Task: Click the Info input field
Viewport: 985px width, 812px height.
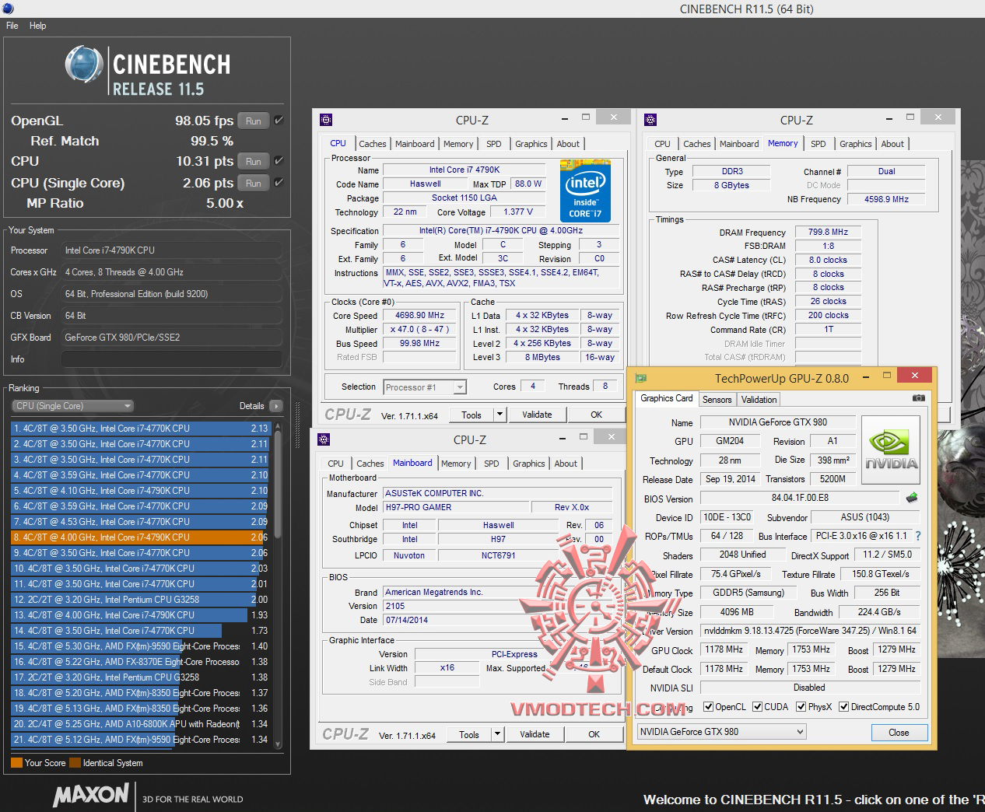Action: tap(171, 359)
